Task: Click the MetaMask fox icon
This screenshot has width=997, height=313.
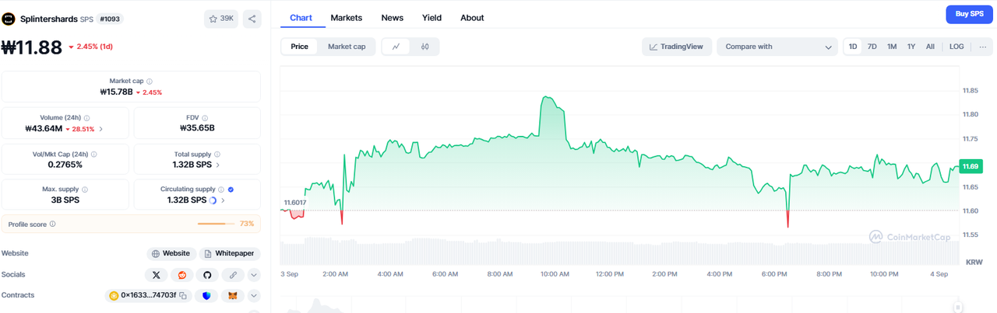Action: click(232, 296)
